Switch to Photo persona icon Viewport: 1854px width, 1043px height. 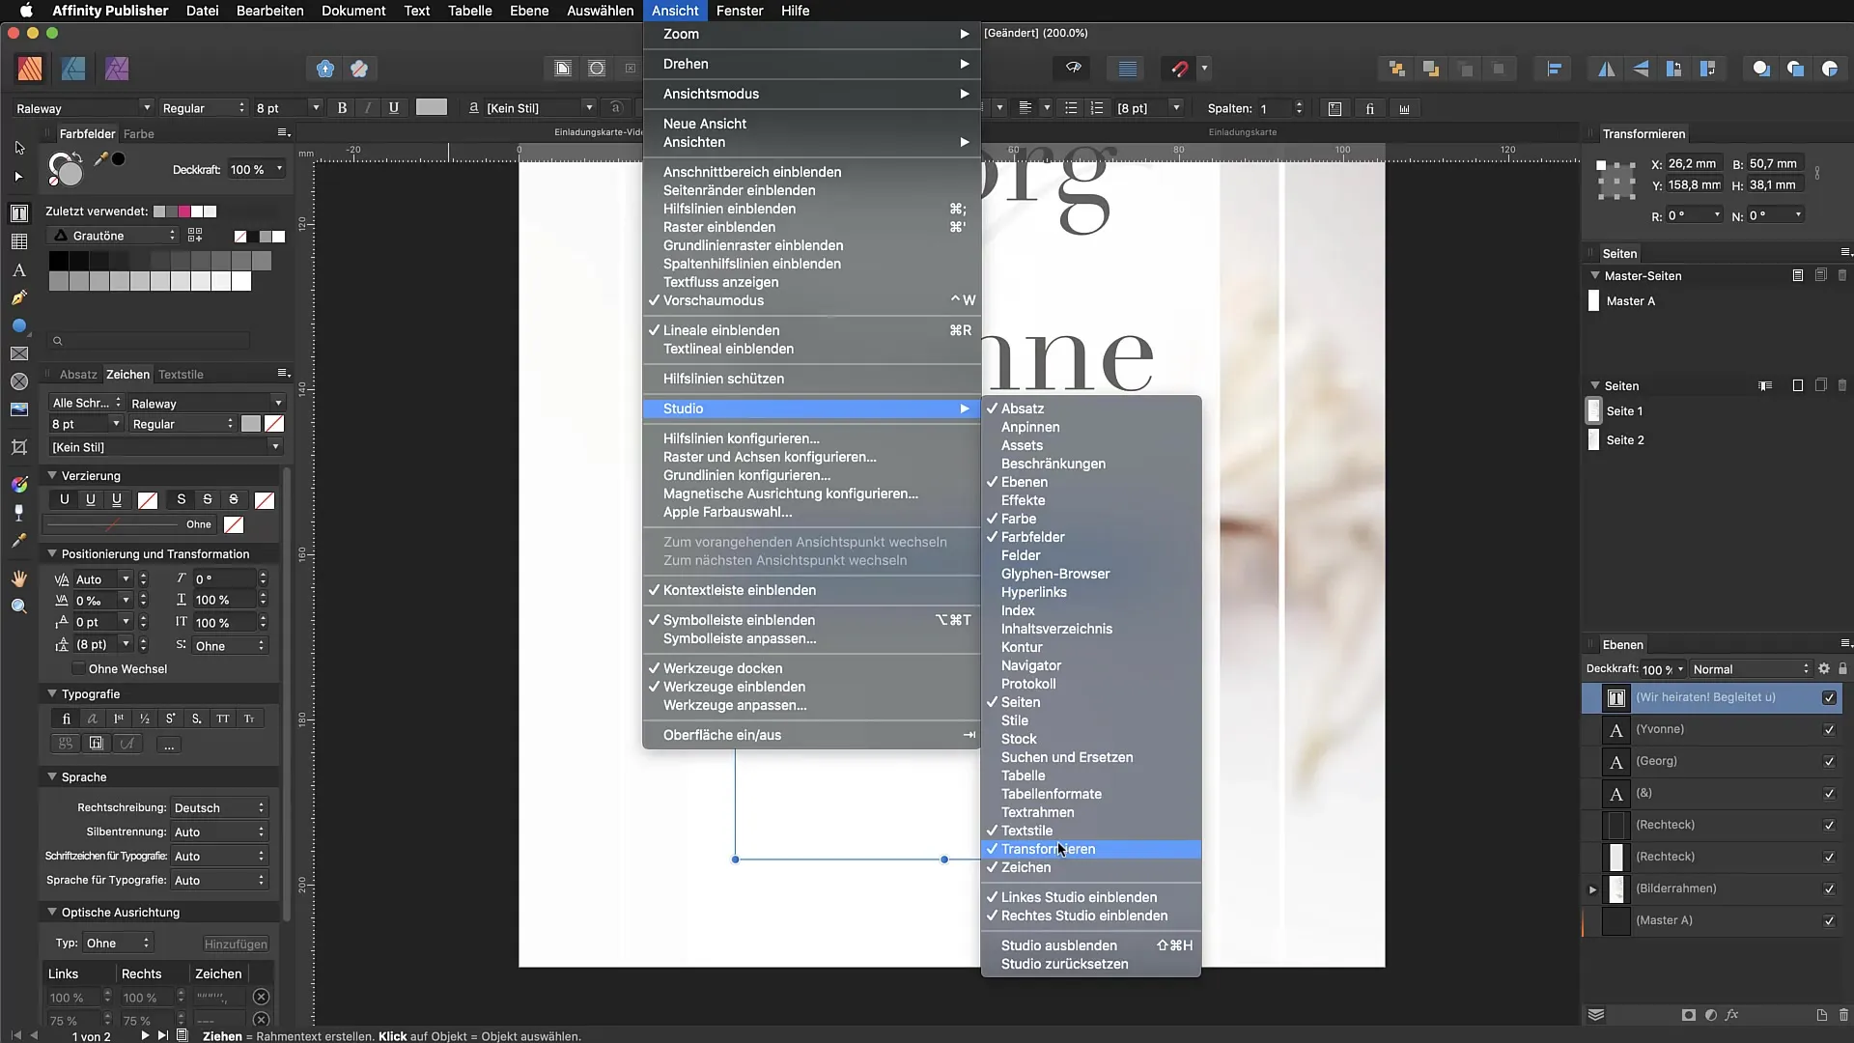coord(117,69)
